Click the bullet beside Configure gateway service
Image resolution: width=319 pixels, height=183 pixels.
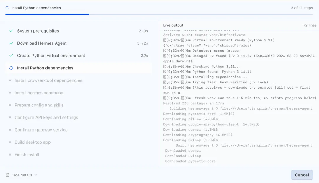(x=10, y=130)
